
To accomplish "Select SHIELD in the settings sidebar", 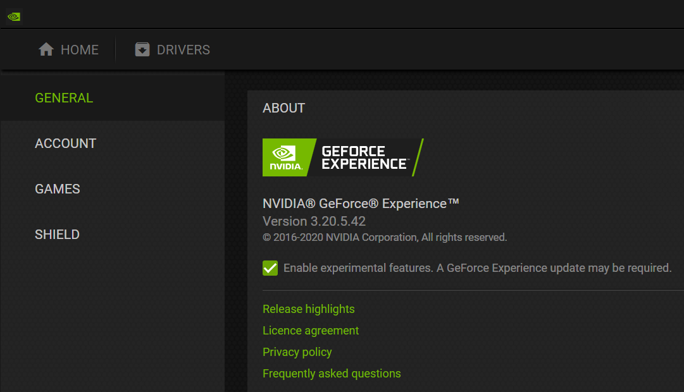I will click(57, 234).
